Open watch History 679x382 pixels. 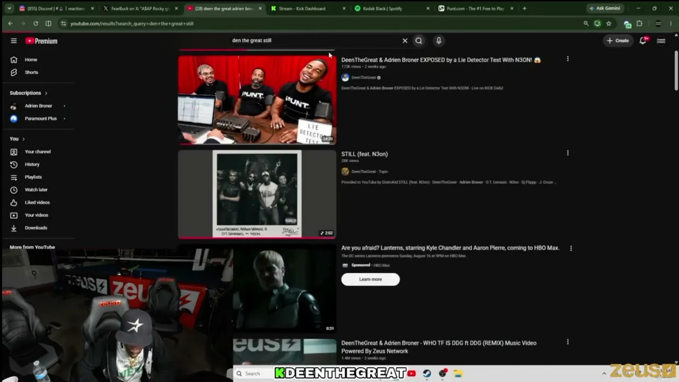pos(32,164)
